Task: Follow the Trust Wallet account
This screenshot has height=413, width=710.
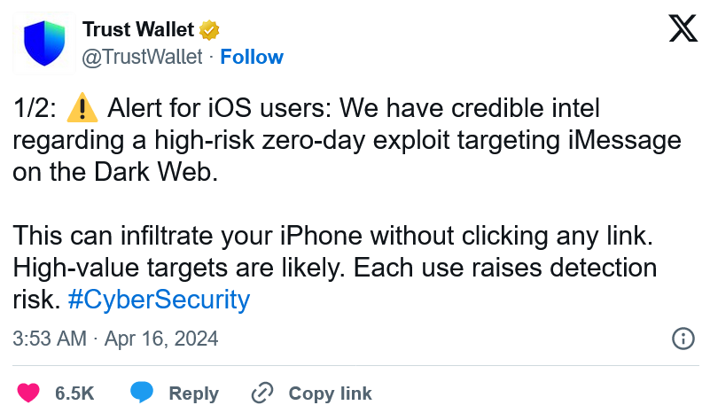Action: [x=252, y=57]
